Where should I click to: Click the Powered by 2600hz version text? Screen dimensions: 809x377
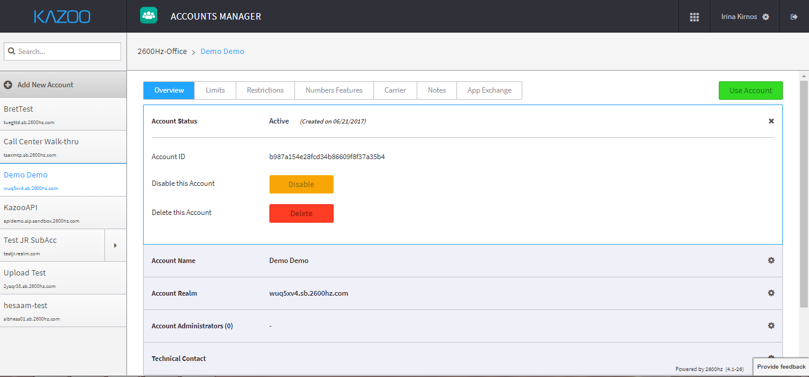(710, 369)
